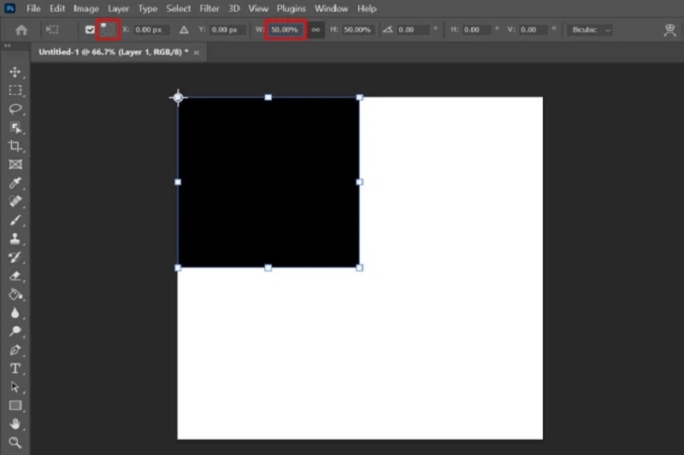Select the Crop tool
Viewport: 684px width, 455px height.
(x=15, y=146)
